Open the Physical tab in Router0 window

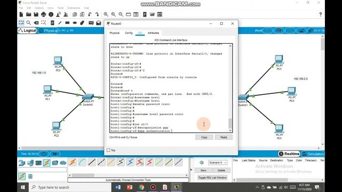point(114,33)
